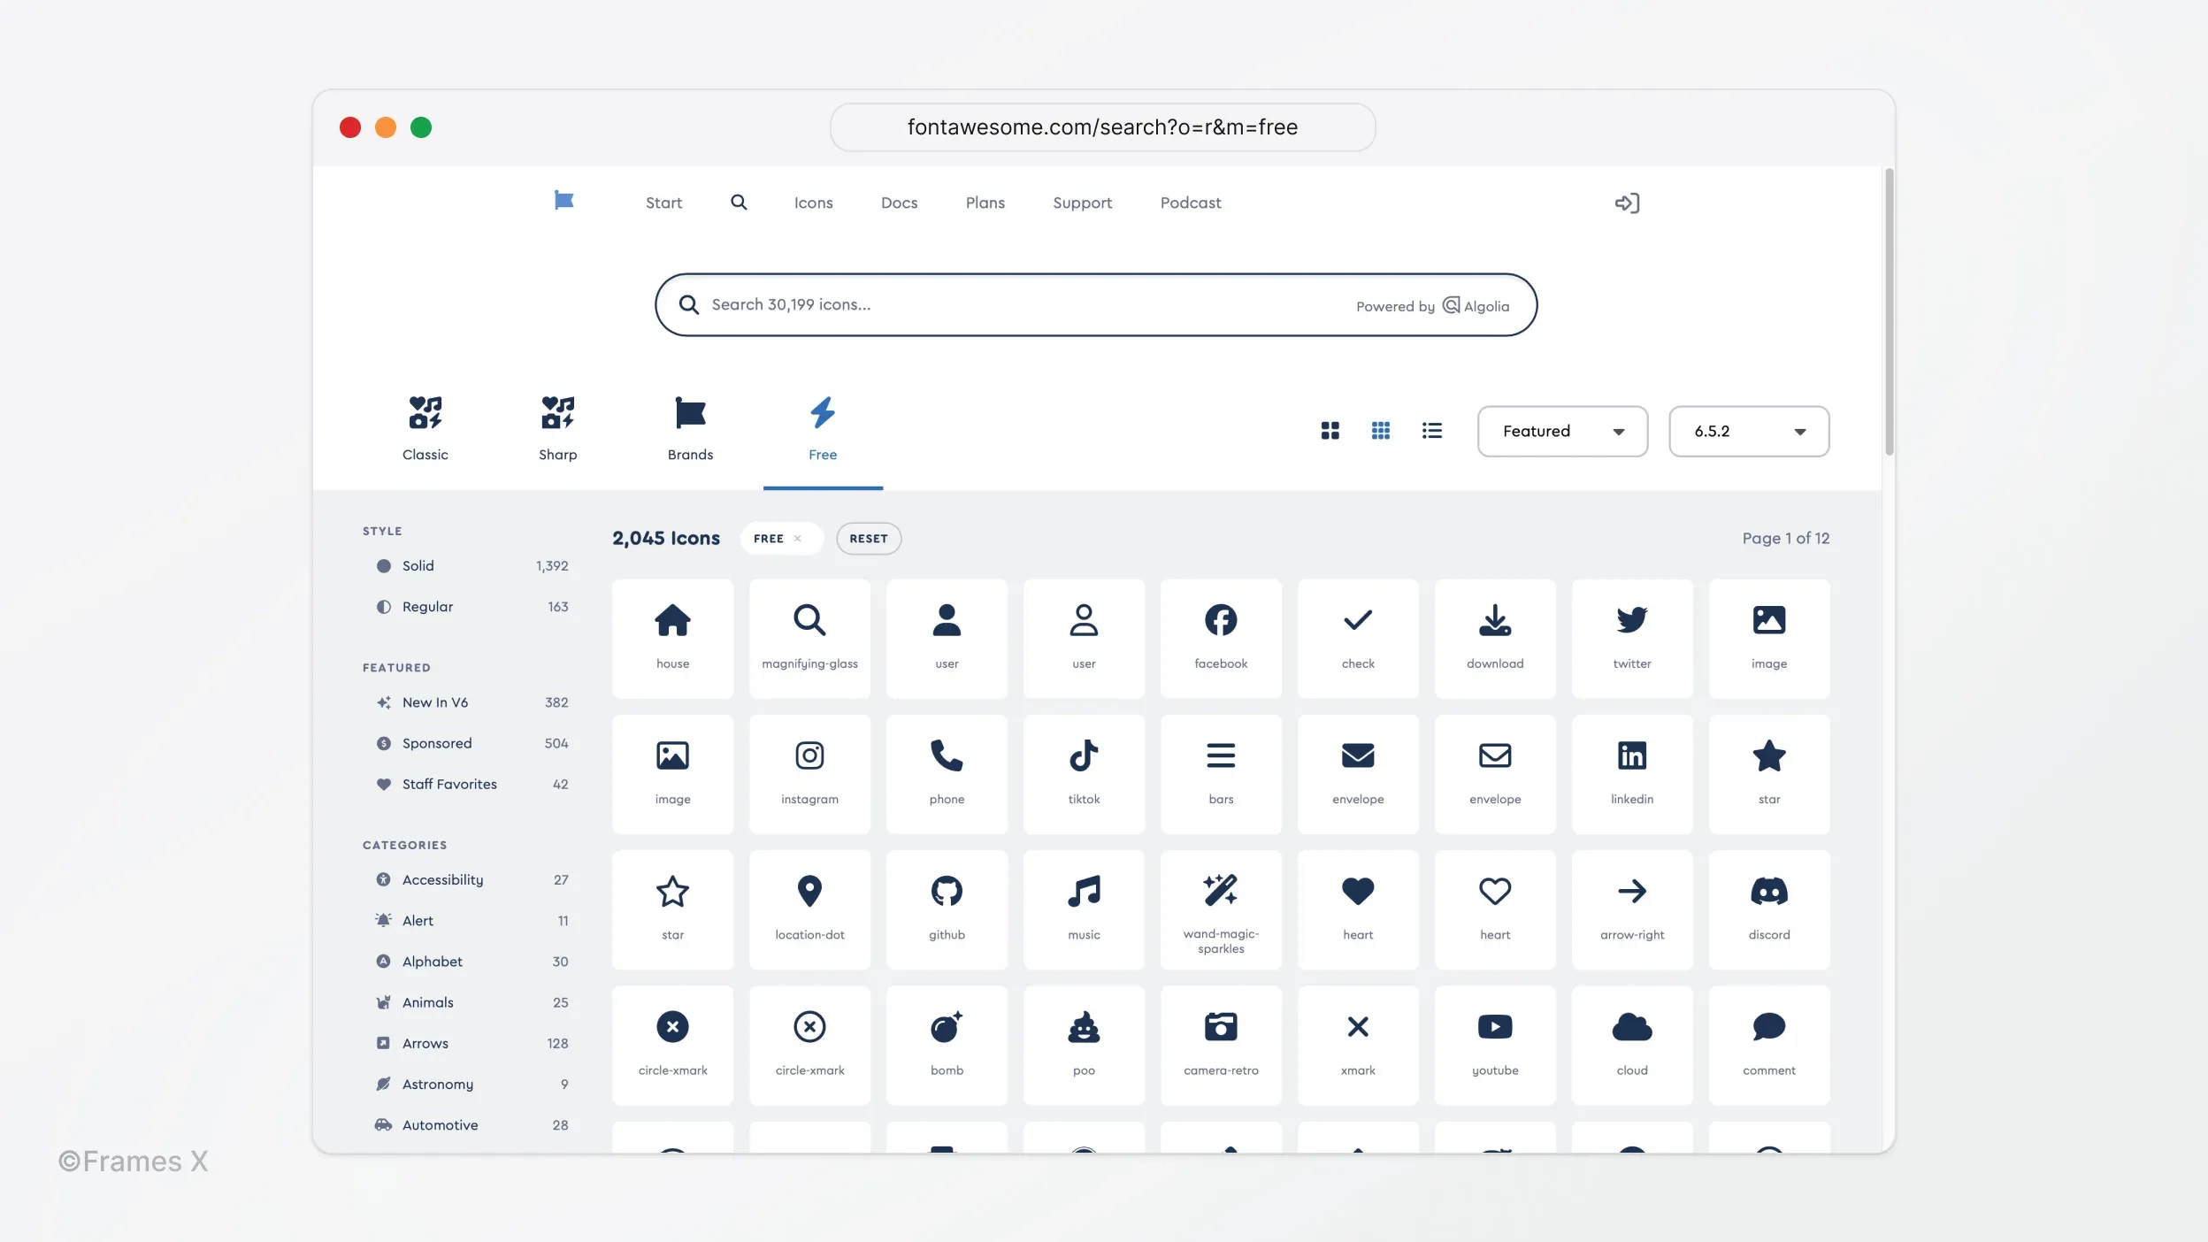Filter by Regular style
Image resolution: width=2208 pixels, height=1242 pixels.
point(471,607)
